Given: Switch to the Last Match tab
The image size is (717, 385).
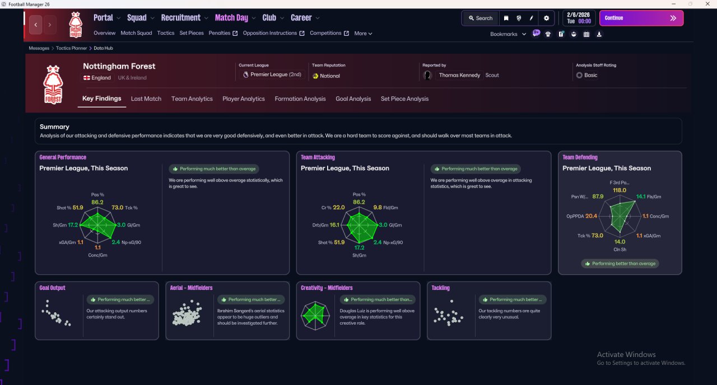Looking at the screenshot, I should click(146, 98).
